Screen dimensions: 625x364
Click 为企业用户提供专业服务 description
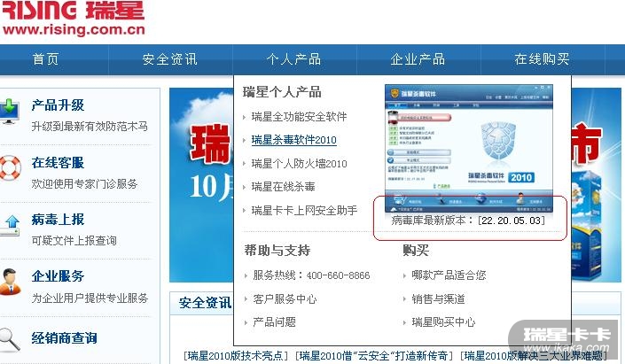pos(90,298)
